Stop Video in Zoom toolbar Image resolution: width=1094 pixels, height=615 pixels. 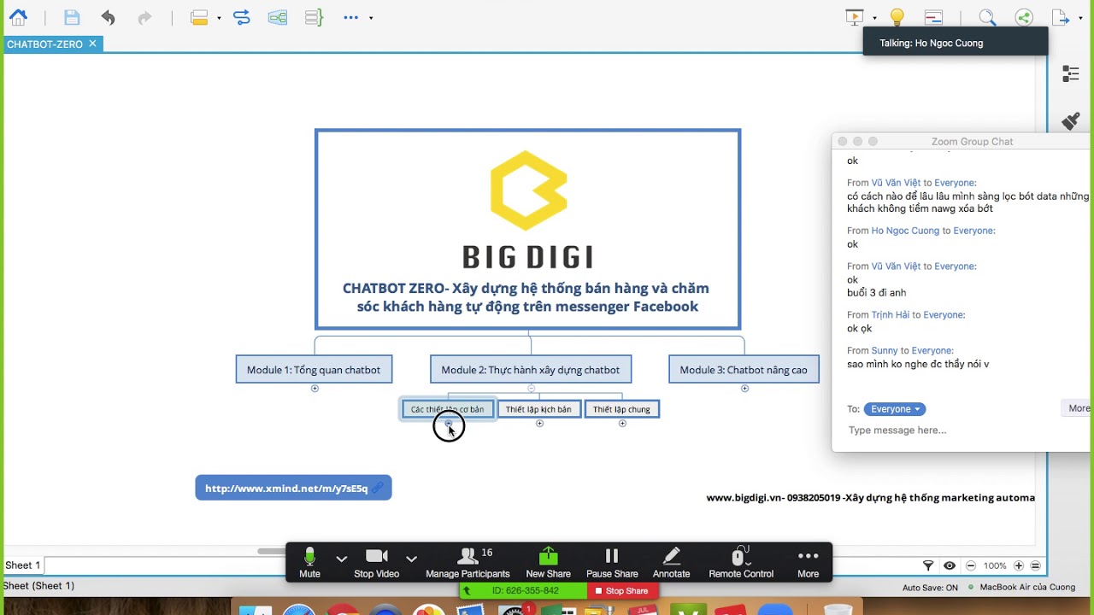pyautogui.click(x=377, y=563)
